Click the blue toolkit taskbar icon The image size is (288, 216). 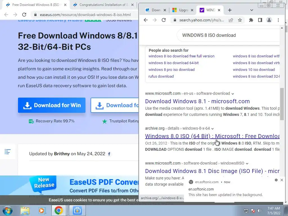[x=77, y=210]
